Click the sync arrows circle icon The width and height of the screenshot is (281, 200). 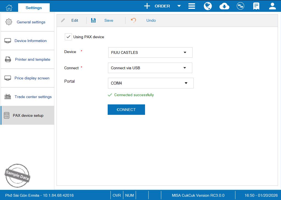[x=240, y=6]
